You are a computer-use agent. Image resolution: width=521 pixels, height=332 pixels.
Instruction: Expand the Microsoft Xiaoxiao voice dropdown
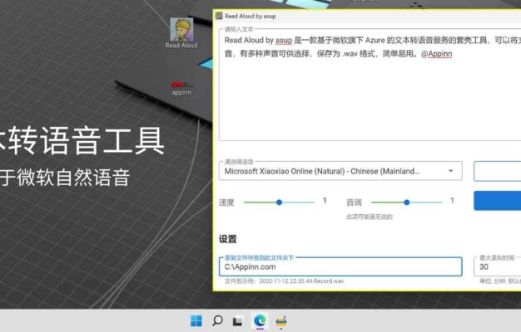[333, 171]
